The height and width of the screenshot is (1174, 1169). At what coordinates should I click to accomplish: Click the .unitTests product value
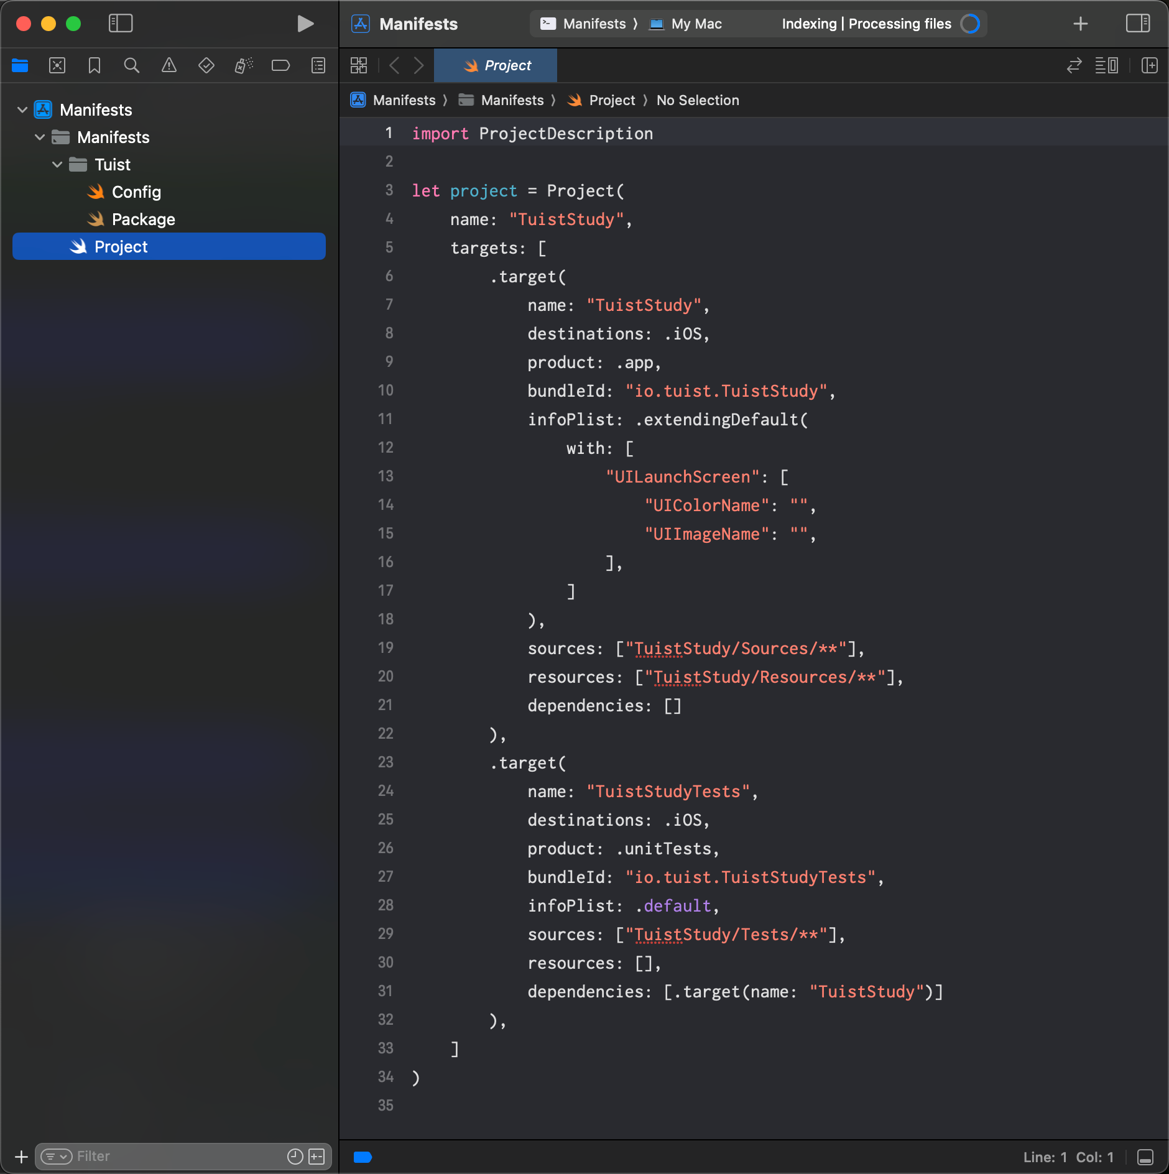coord(663,849)
